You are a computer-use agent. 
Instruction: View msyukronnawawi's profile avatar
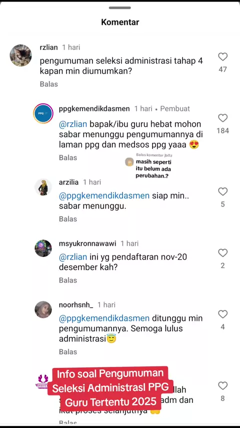click(x=43, y=249)
